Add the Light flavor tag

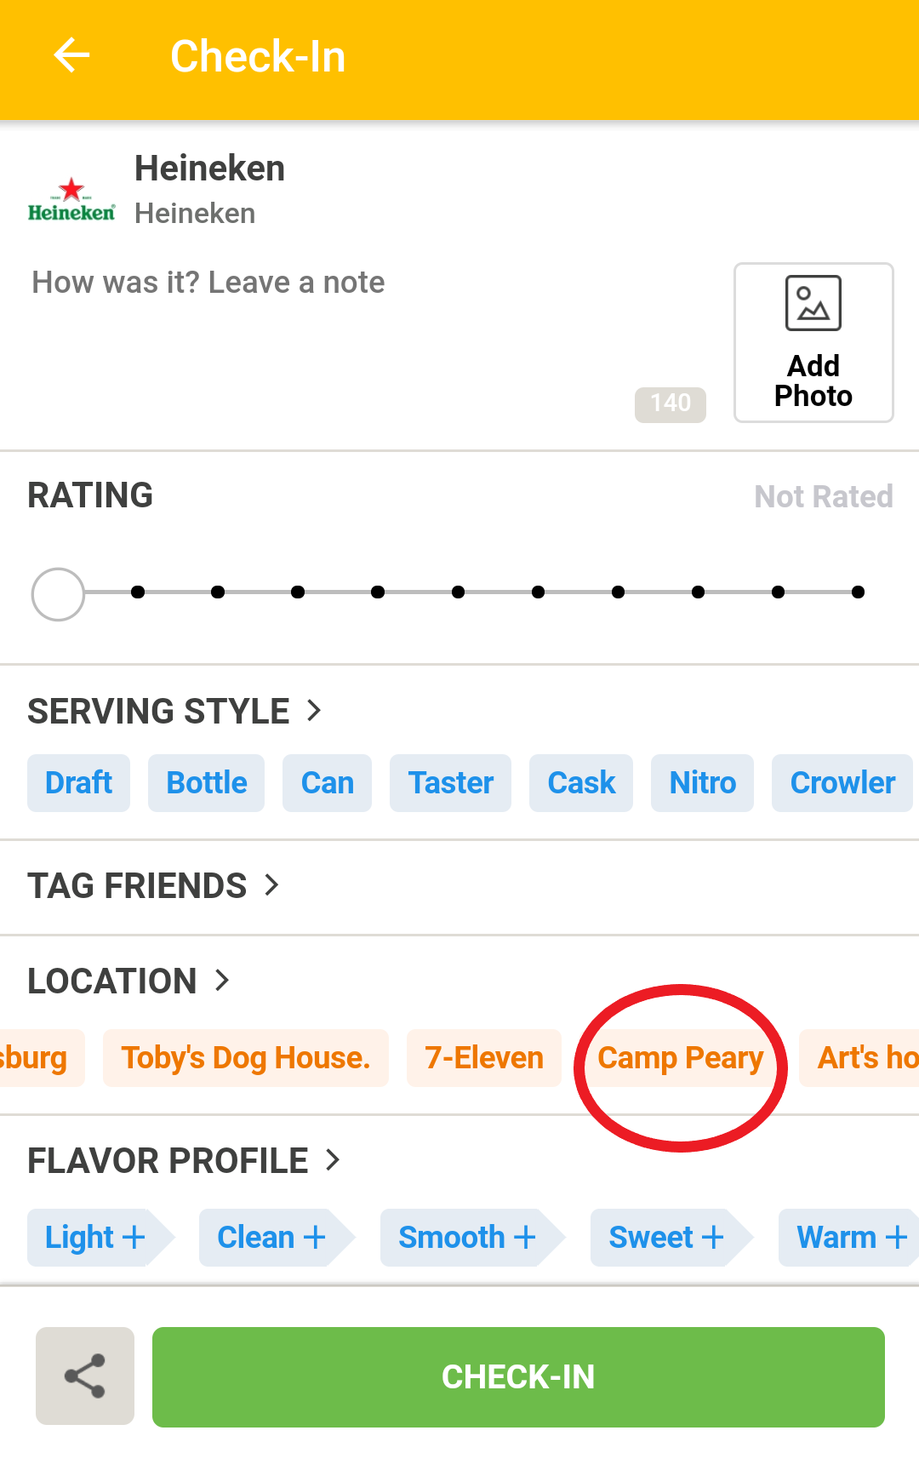tap(100, 1238)
